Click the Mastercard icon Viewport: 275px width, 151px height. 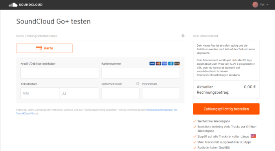pyautogui.click(x=158, y=64)
